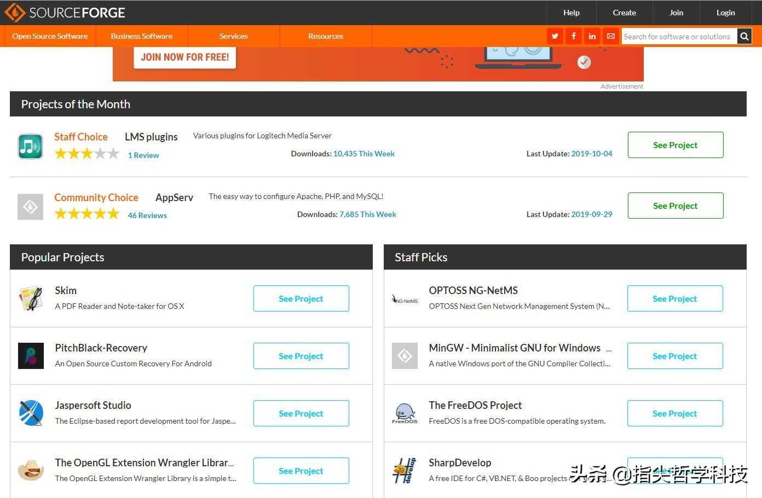
Task: Click the Popular Projects heading
Action: [62, 257]
